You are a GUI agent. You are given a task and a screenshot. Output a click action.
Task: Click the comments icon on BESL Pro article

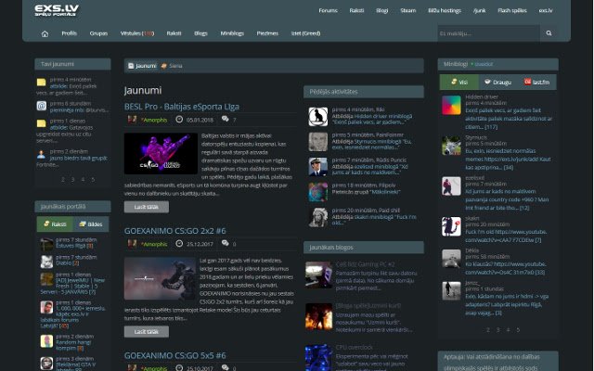coord(225,120)
